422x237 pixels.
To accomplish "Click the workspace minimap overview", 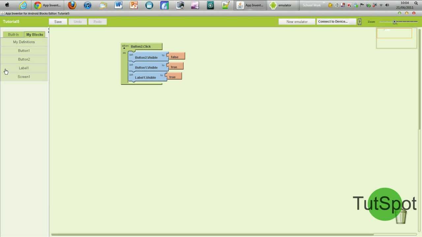I will click(x=397, y=38).
